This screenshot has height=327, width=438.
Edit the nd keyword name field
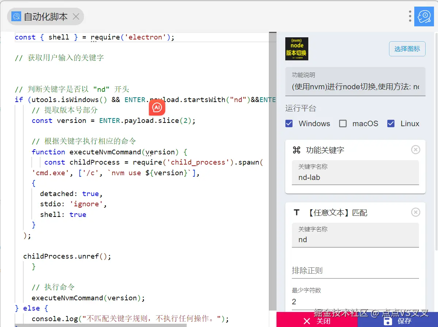pyautogui.click(x=355, y=235)
